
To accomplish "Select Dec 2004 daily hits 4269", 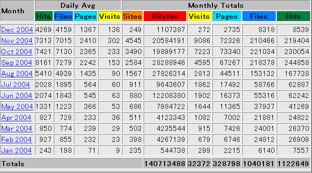I will click(x=44, y=30).
